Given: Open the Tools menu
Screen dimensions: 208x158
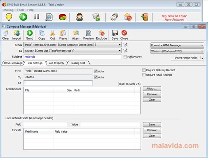Looking at the screenshot, I should click(21, 10).
